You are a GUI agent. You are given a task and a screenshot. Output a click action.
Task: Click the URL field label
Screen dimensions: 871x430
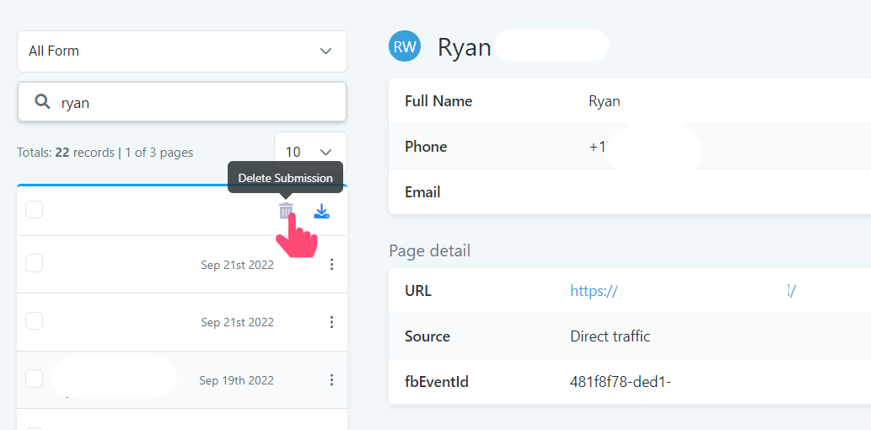coord(418,291)
